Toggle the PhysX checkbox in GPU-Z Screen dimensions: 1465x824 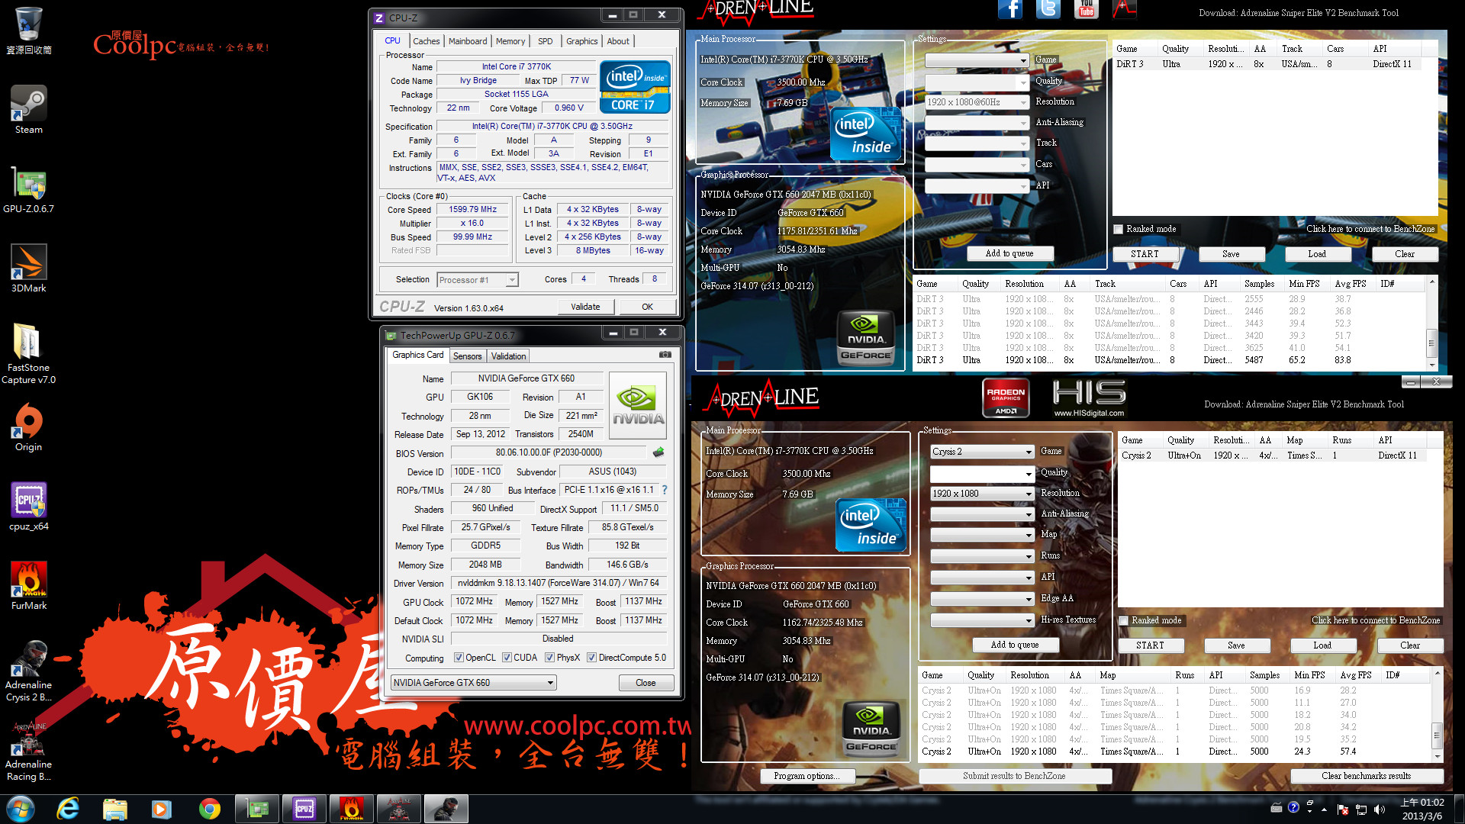(x=549, y=658)
